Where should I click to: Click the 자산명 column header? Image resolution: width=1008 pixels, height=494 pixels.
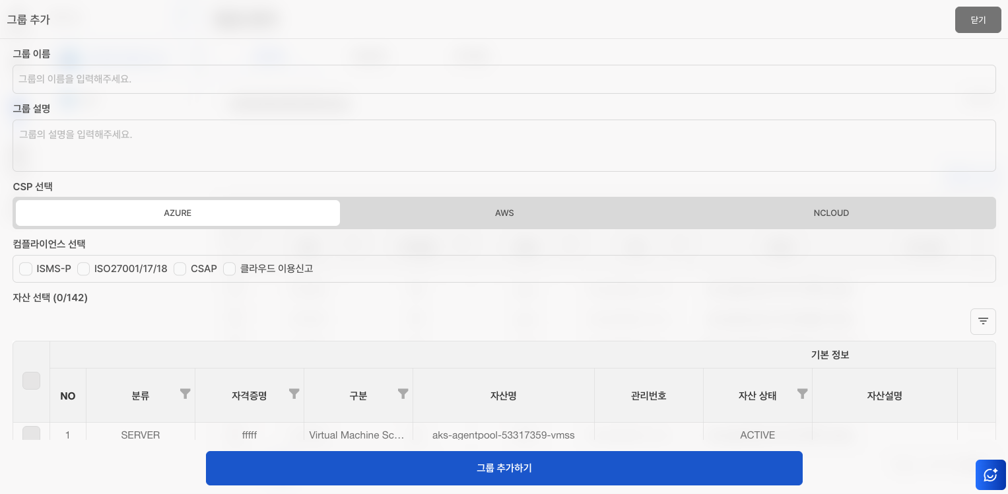point(503,396)
